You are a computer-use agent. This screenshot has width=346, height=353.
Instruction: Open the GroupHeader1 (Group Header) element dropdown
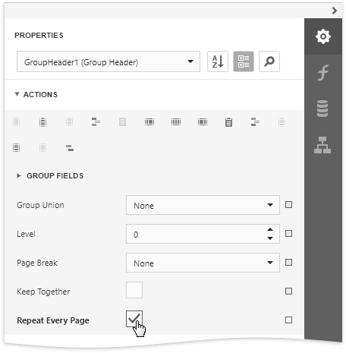(x=109, y=61)
